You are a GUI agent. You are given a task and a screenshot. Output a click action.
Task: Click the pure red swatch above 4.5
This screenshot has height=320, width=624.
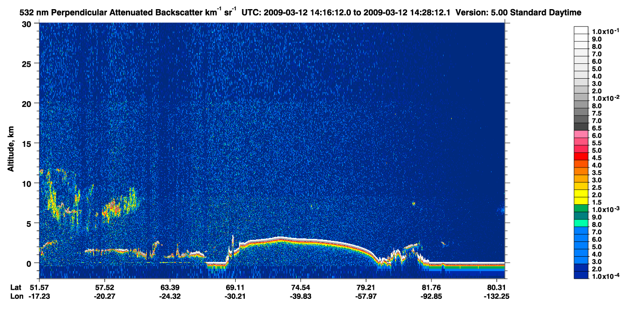coord(581,156)
